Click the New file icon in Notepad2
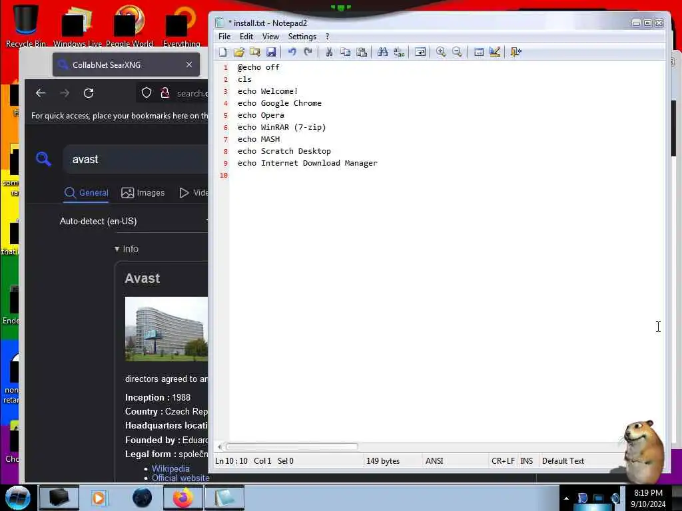Screen dimensions: 682x511 click(222, 52)
